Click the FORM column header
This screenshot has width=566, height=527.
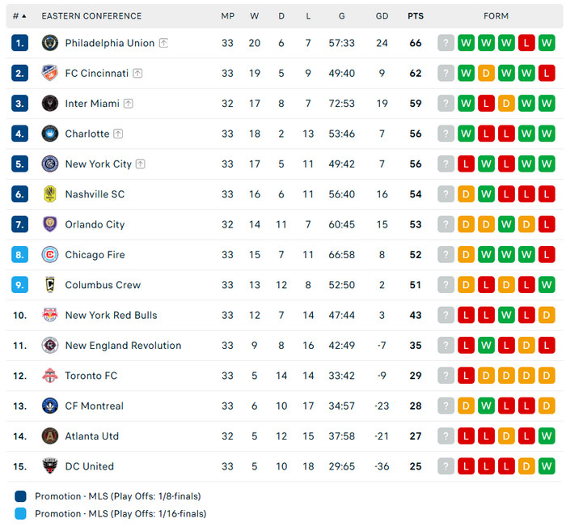pyautogui.click(x=496, y=16)
